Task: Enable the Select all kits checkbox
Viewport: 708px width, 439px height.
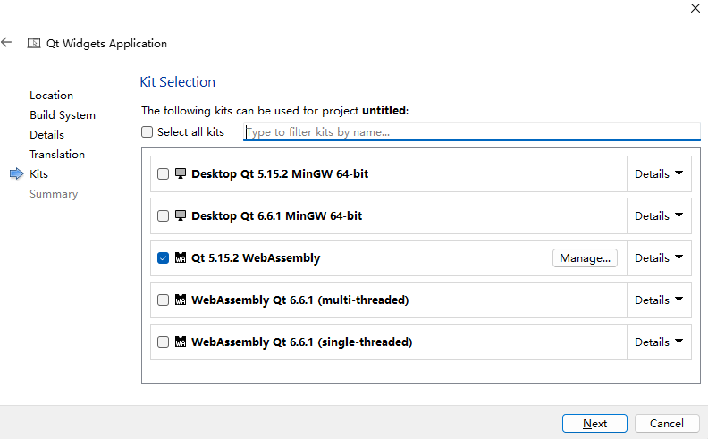Action: pyautogui.click(x=147, y=132)
